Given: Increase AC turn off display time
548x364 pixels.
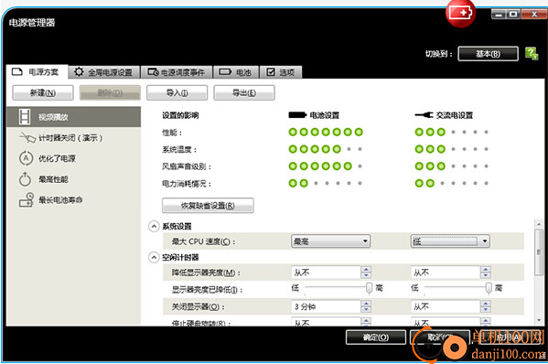Looking at the screenshot, I should 486,304.
